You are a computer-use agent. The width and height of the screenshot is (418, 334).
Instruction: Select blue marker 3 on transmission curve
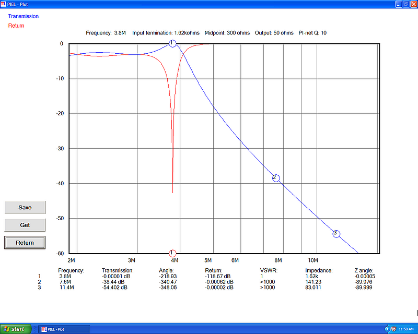[336, 234]
